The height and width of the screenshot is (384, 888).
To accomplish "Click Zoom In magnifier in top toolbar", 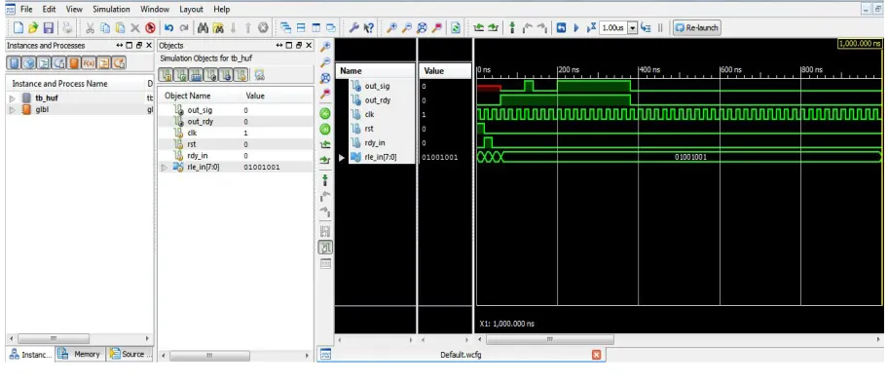I will [391, 28].
